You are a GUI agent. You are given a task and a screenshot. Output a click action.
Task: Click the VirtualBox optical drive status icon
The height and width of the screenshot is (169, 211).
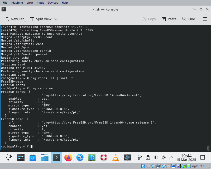[x=148, y=166]
